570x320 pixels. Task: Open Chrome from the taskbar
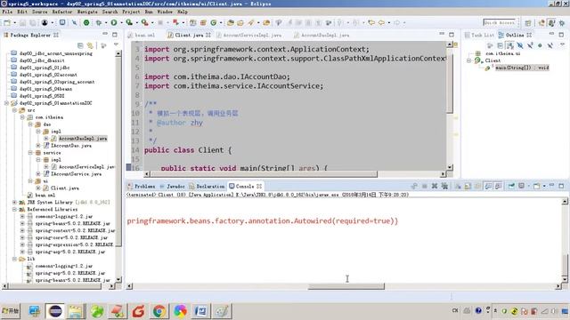tap(159, 311)
